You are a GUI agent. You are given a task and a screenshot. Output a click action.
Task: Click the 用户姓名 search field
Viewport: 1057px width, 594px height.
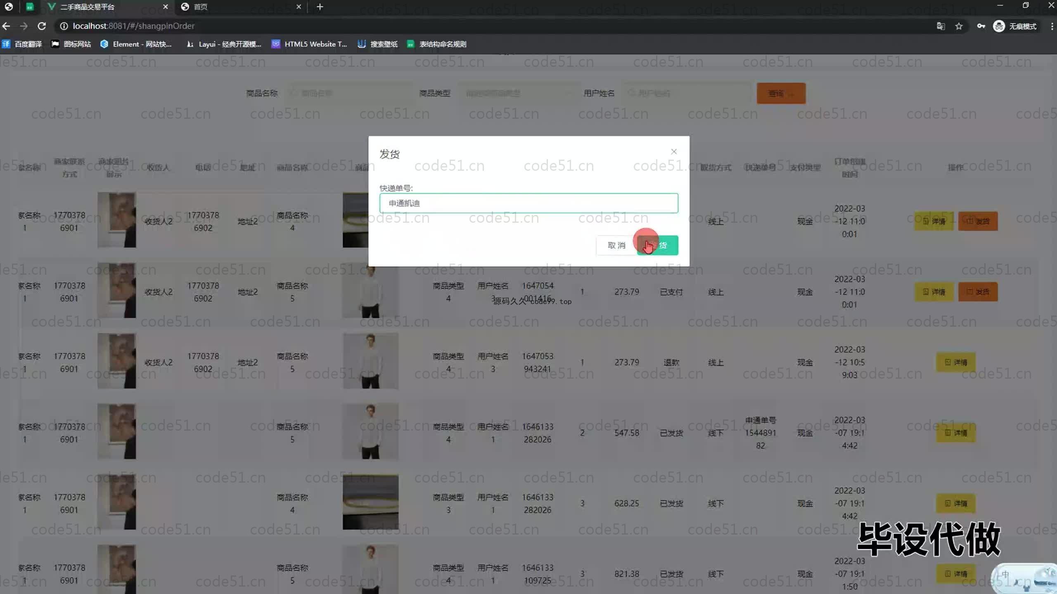(687, 93)
